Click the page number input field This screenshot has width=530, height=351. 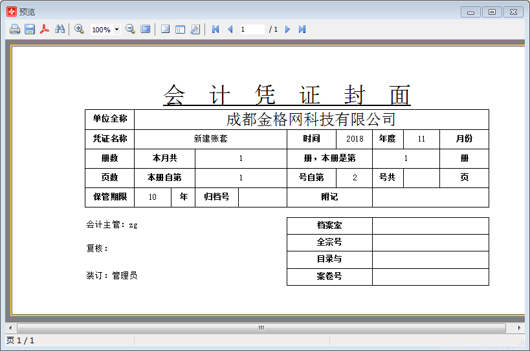pyautogui.click(x=252, y=29)
